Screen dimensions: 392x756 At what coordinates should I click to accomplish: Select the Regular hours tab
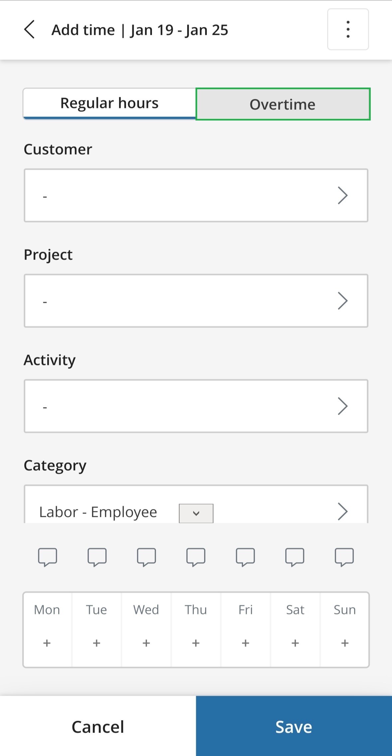[109, 103]
